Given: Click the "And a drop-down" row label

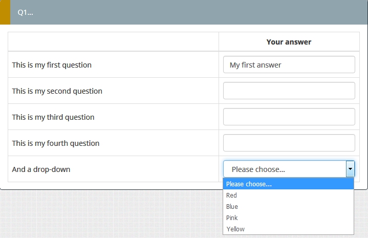Looking at the screenshot, I should (x=41, y=169).
